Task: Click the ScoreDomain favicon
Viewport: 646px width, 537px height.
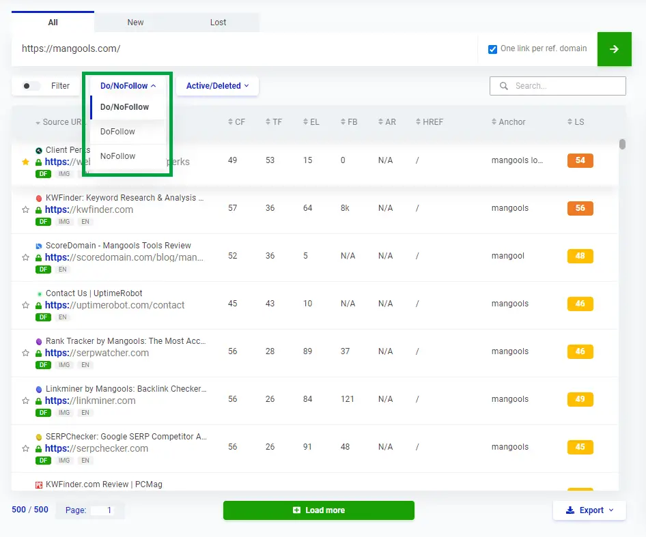Action: [39, 246]
